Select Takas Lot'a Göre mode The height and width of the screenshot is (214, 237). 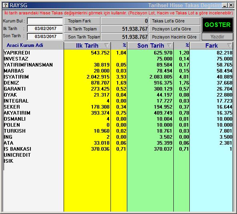pyautogui.click(x=175, y=21)
